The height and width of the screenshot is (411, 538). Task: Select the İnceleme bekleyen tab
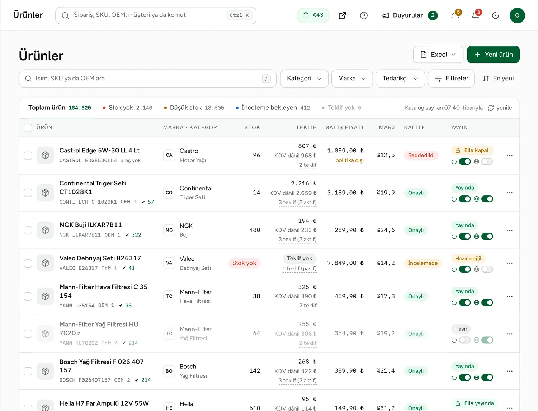(273, 108)
